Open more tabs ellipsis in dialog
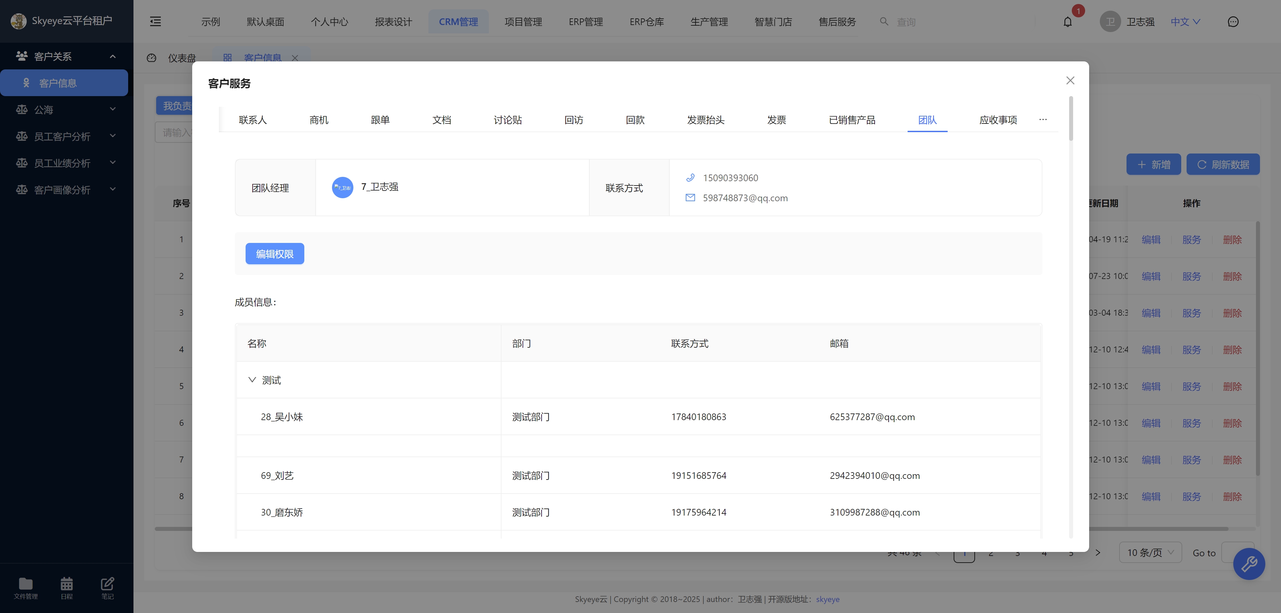The width and height of the screenshot is (1281, 613). pos(1043,119)
